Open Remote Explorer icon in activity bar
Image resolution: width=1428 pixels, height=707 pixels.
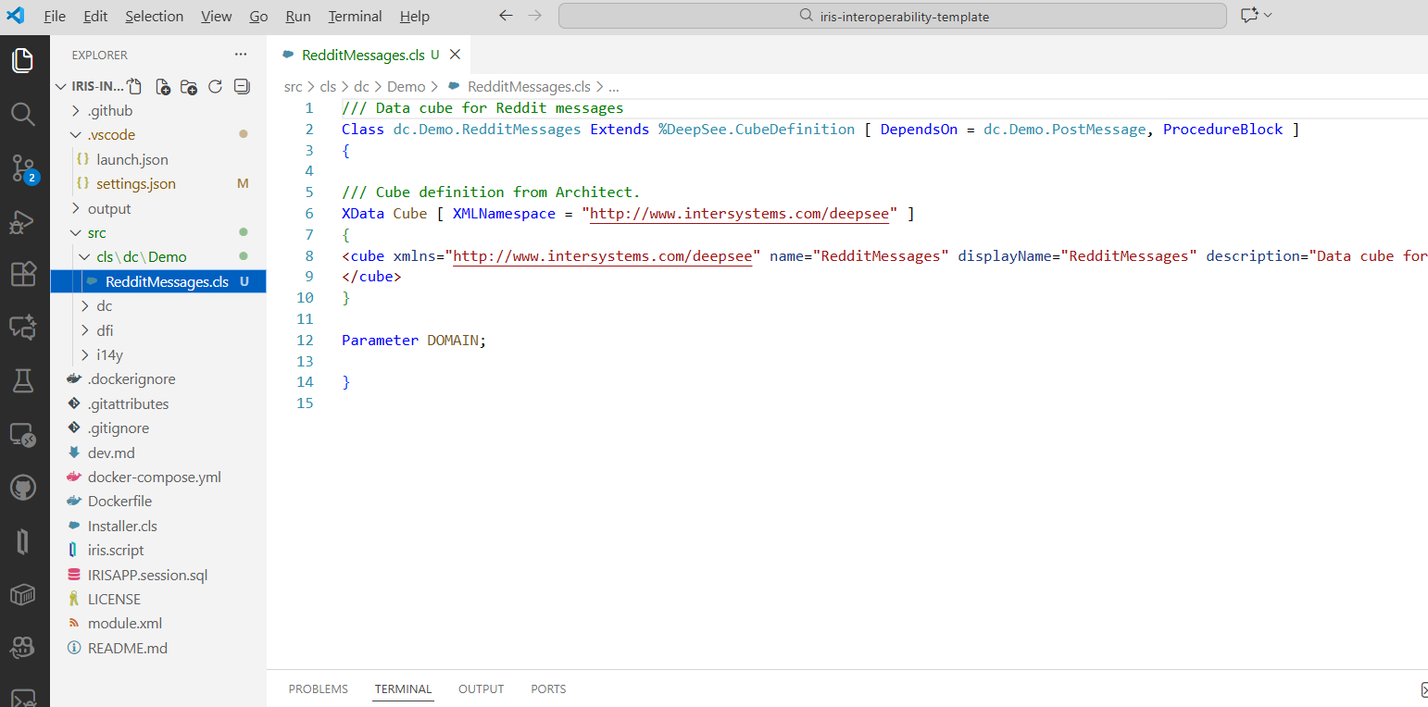(23, 434)
